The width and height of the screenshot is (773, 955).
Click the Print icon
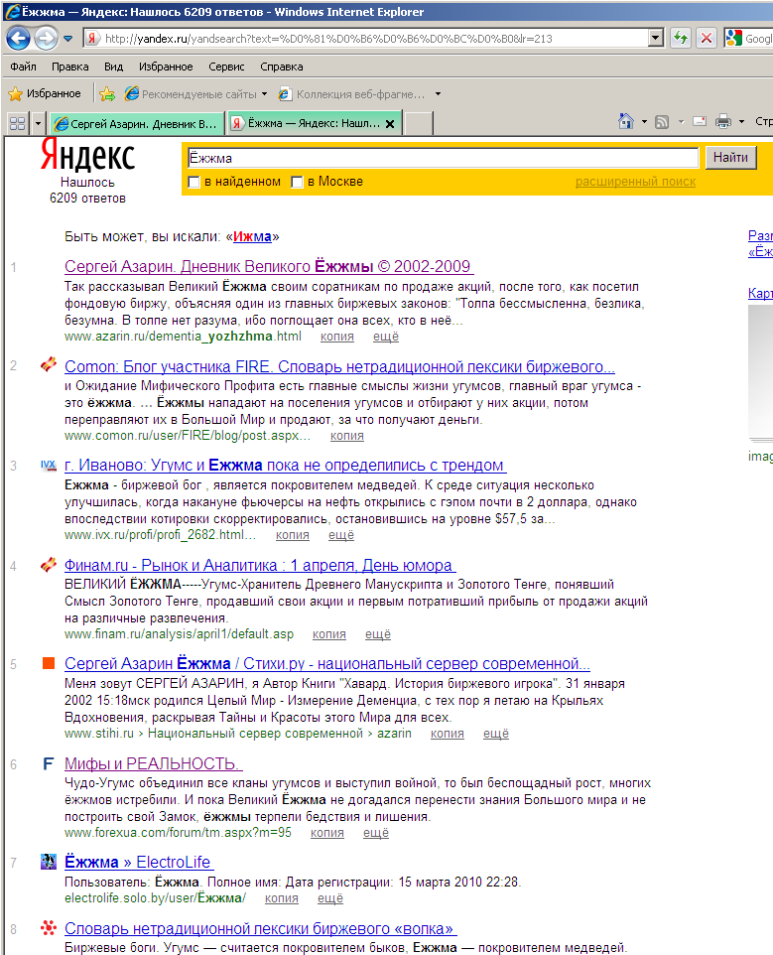(x=723, y=122)
